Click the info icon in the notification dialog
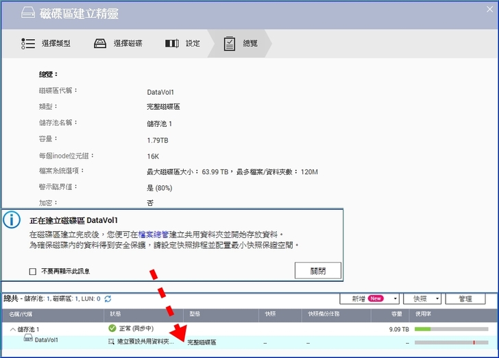The image size is (499, 358). coord(12,219)
